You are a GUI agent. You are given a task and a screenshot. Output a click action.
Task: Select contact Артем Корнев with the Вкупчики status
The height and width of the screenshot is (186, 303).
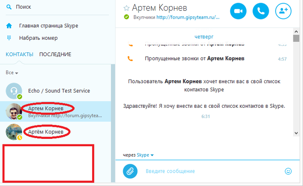pos(55,111)
